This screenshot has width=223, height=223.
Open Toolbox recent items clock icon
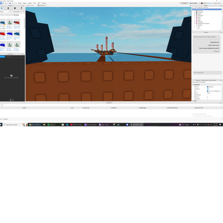click(15, 8)
